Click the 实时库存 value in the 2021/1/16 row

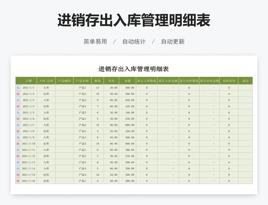pyautogui.click(x=229, y=181)
